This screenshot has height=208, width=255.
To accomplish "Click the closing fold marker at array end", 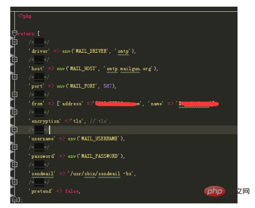I will [14, 199].
